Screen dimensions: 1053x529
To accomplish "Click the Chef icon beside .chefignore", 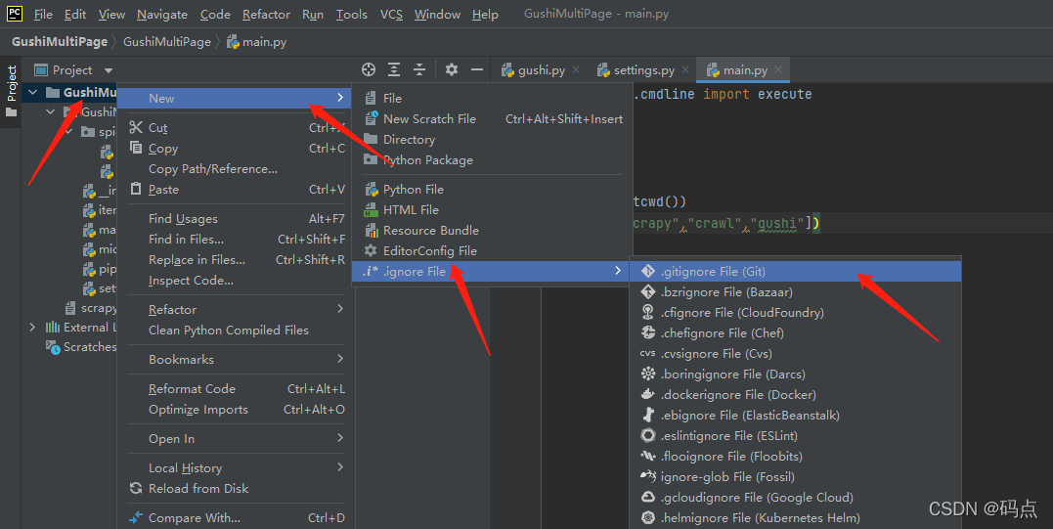I will [648, 332].
